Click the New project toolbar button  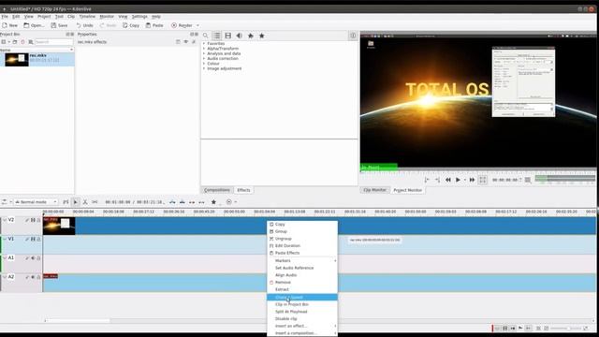(9, 25)
